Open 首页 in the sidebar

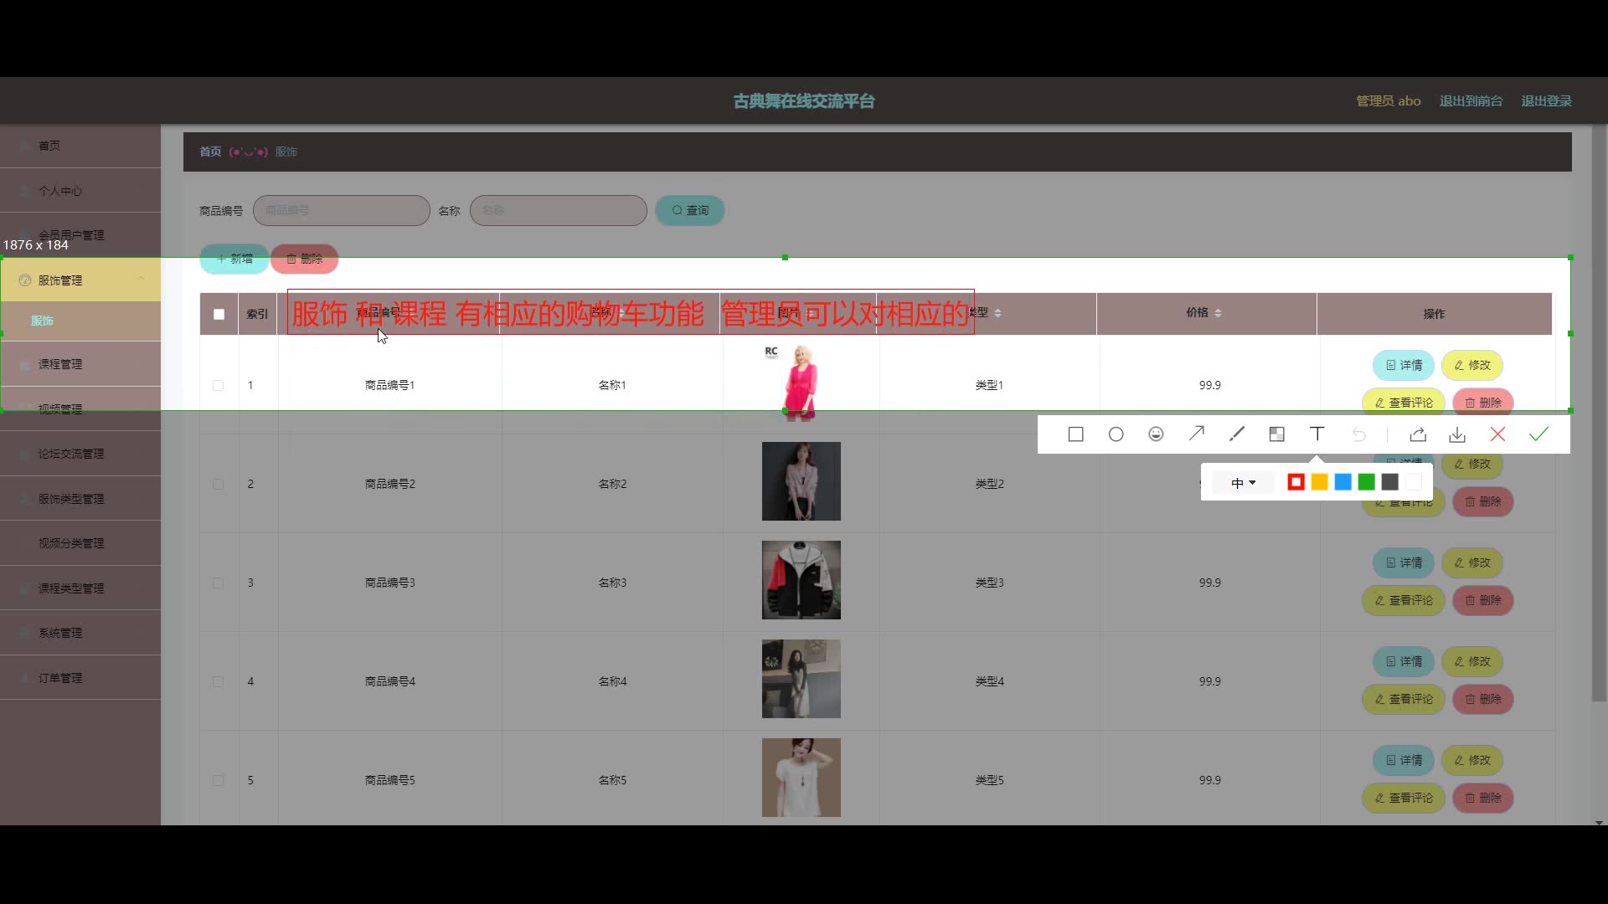[80, 146]
